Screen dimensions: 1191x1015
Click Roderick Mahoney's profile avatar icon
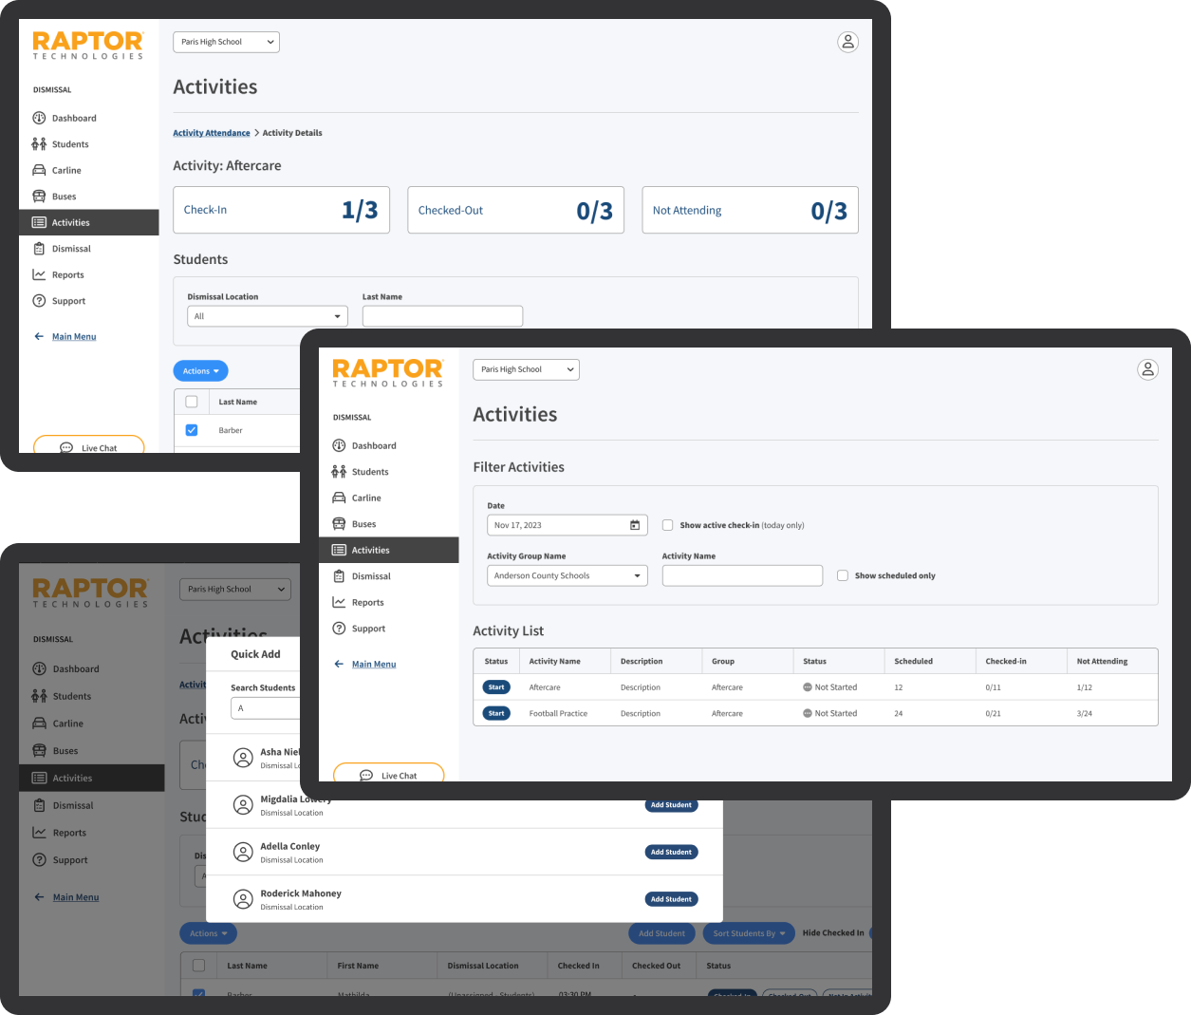tap(243, 899)
